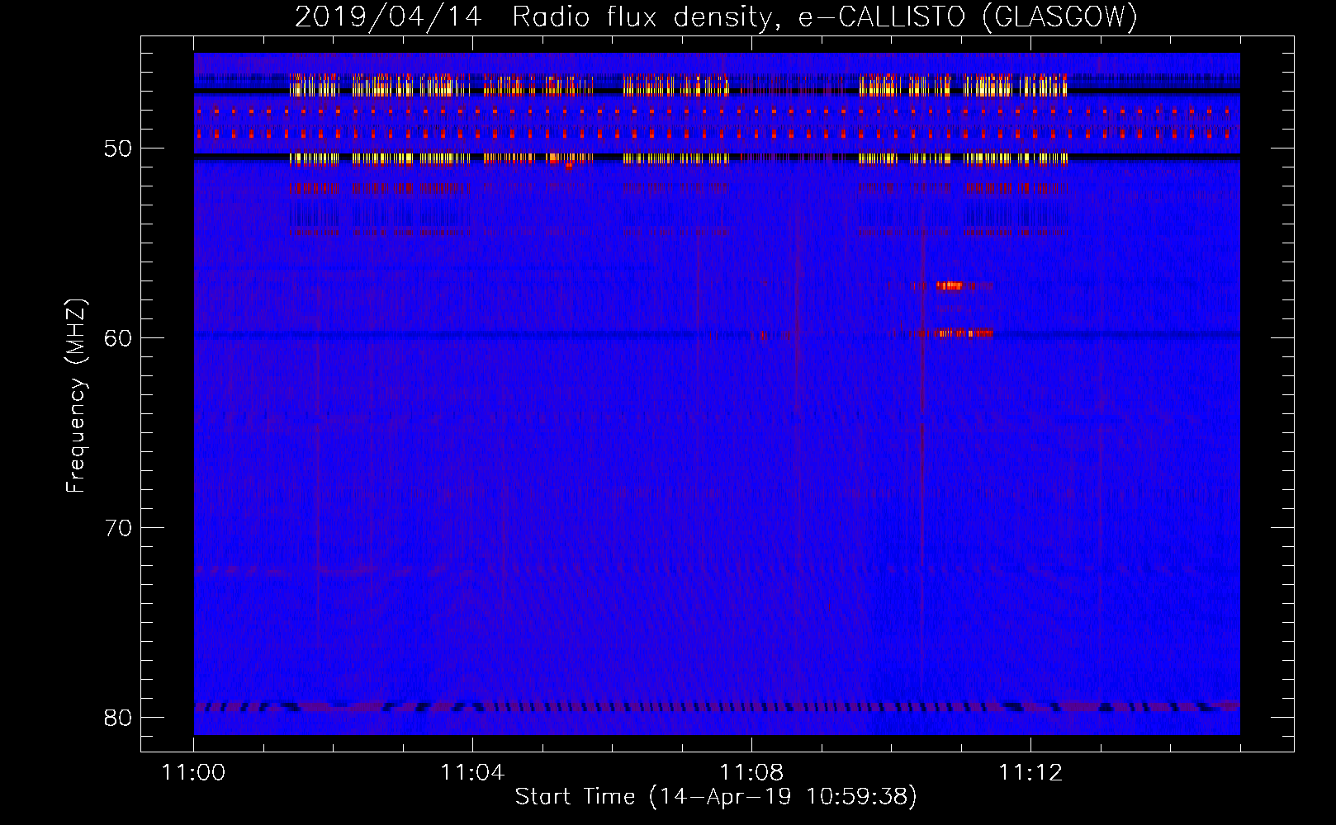Click the 'Start Time (14-Apr-19 10:59:38)' x-axis label

pos(716,797)
